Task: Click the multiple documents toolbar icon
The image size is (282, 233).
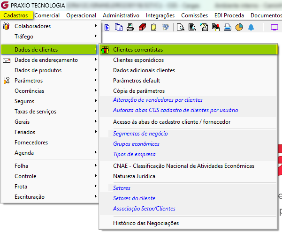Action: pyautogui.click(x=119, y=27)
